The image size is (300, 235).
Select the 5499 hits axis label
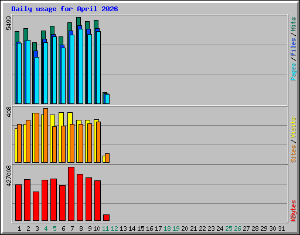pyautogui.click(x=9, y=23)
